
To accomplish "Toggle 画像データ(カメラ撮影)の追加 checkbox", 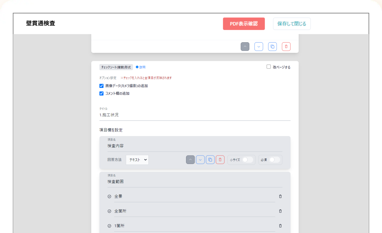I will click(x=101, y=86).
